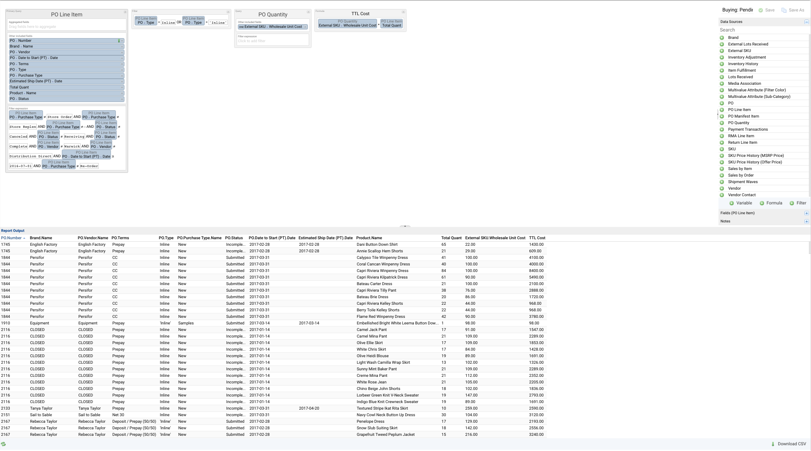Image resolution: width=811 pixels, height=451 pixels.
Task: Expand the Fields (PO Line Item) section
Action: point(806,213)
